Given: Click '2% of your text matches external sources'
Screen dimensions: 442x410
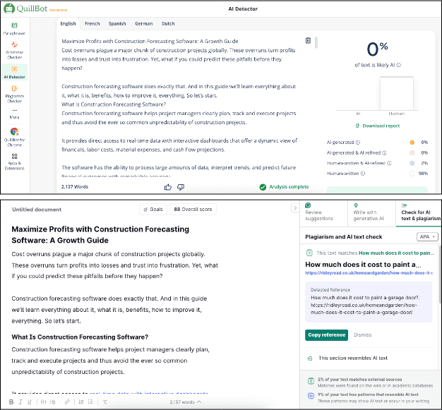Looking at the screenshot, I should click(x=359, y=380).
